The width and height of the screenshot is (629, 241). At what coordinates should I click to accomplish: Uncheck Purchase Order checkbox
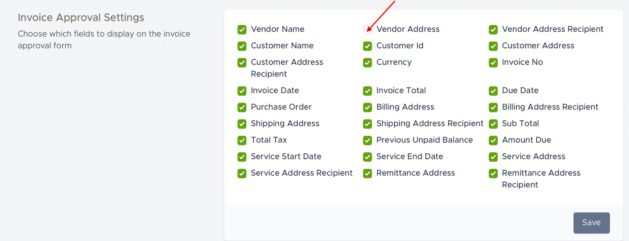(242, 107)
